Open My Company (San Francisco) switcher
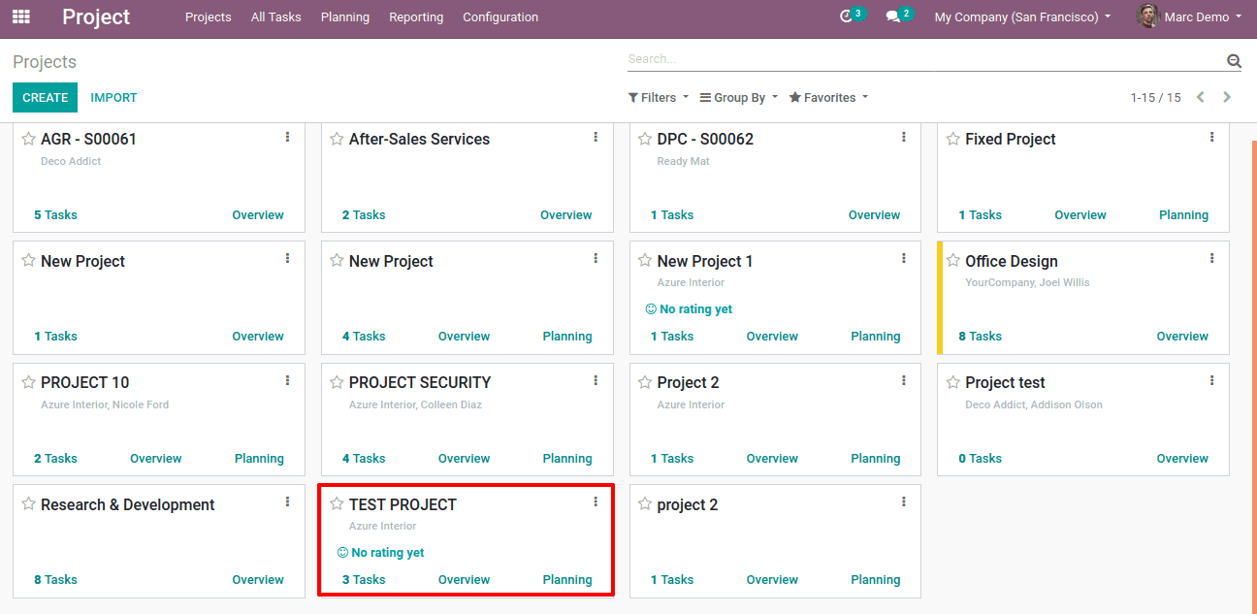 (1022, 16)
